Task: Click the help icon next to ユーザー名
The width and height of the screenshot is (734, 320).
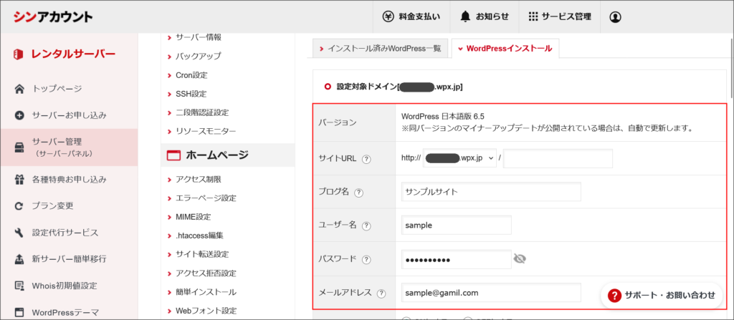Action: (366, 226)
